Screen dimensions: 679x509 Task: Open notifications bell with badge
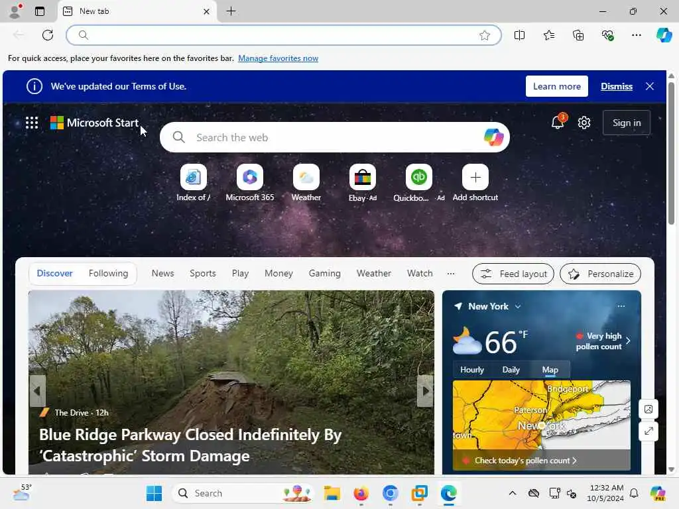pyautogui.click(x=558, y=122)
